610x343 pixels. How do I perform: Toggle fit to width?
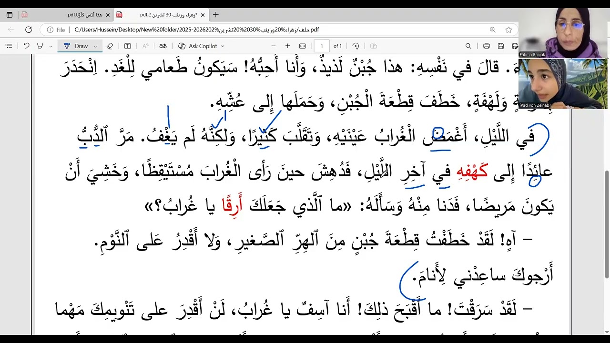302,46
